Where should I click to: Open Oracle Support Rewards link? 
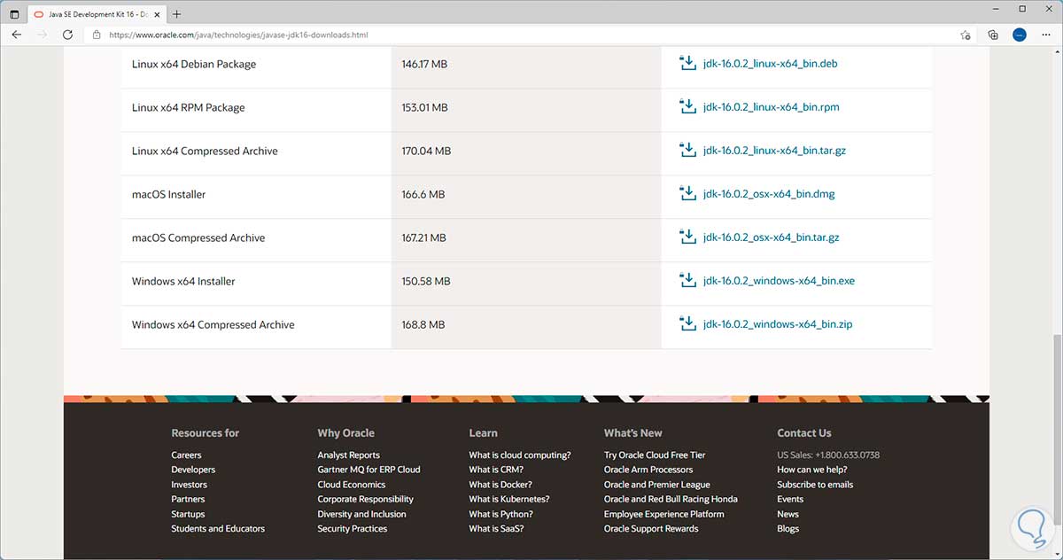(651, 529)
